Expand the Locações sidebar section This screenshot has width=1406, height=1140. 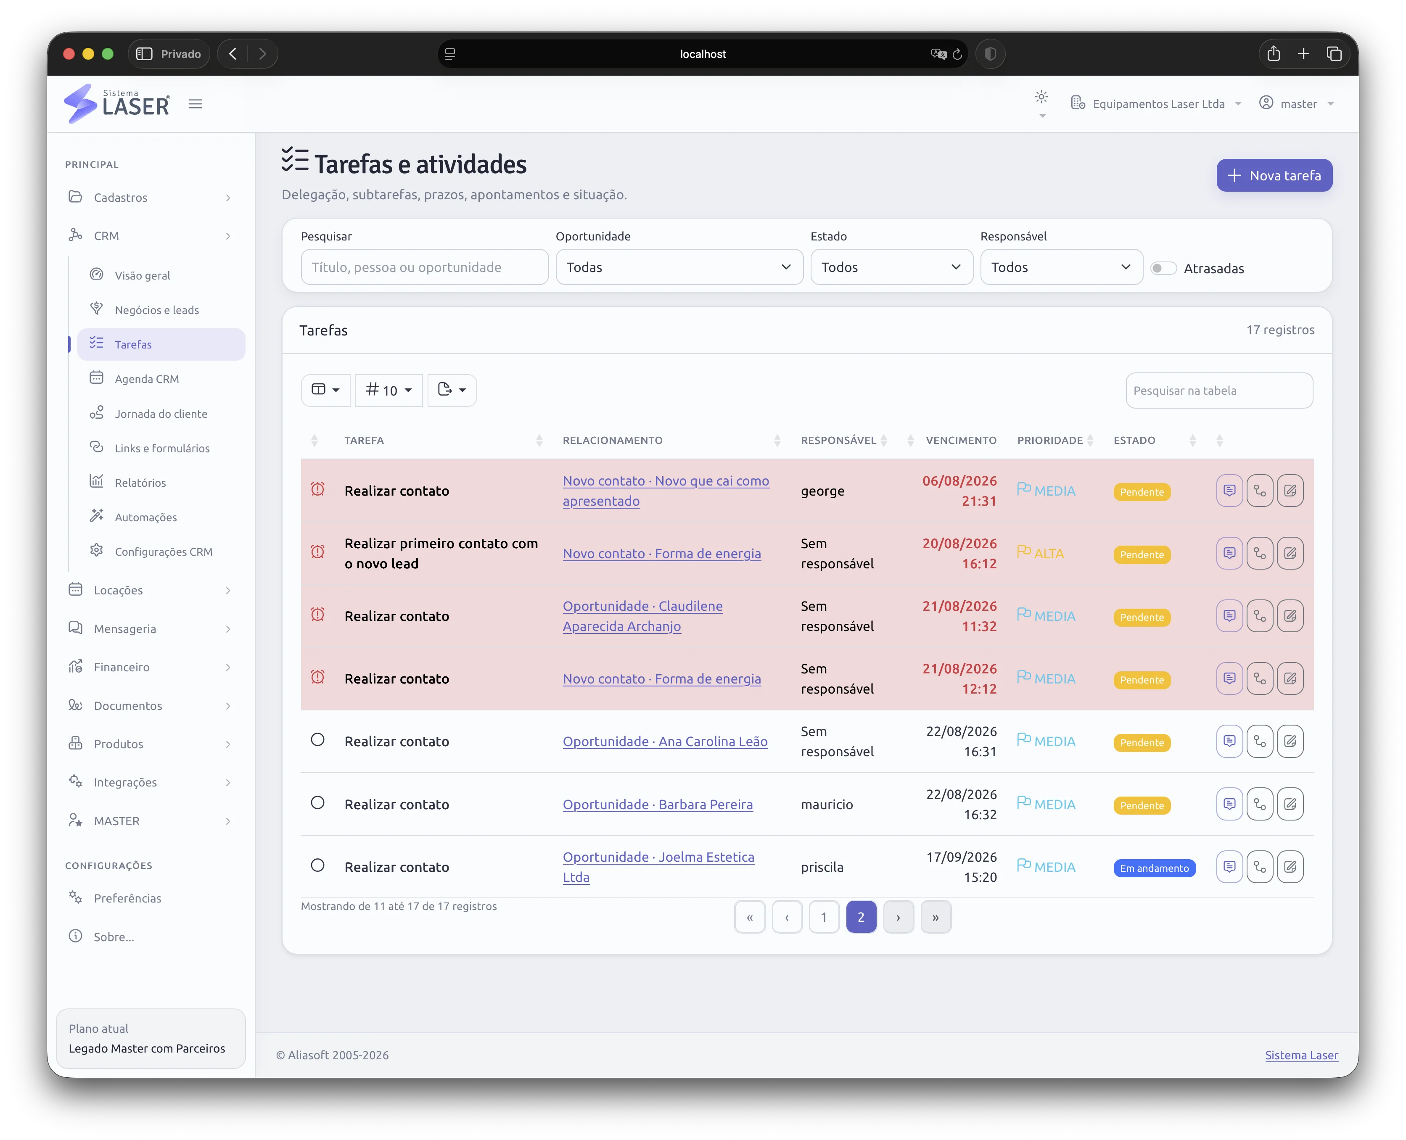click(151, 590)
